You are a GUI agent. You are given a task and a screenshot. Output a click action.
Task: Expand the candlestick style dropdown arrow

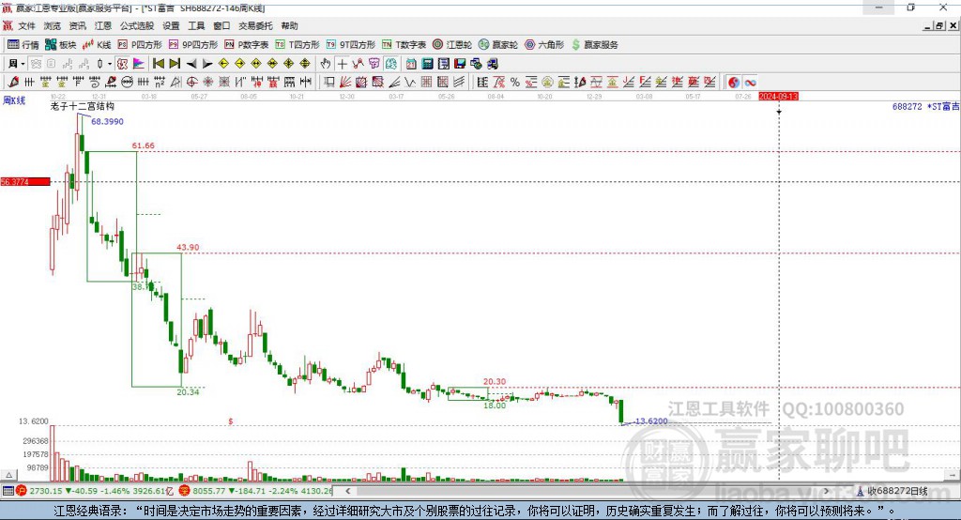coord(110,64)
